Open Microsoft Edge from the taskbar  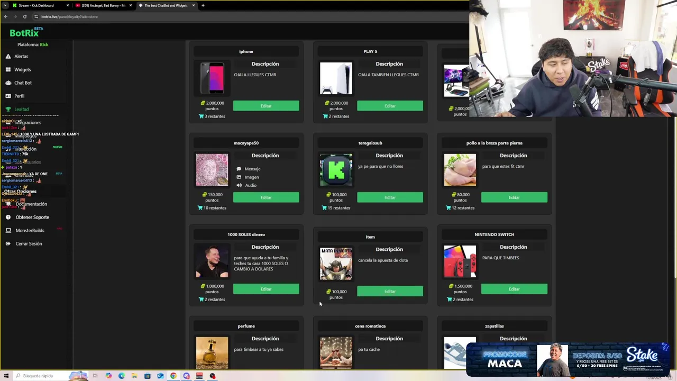point(122,376)
